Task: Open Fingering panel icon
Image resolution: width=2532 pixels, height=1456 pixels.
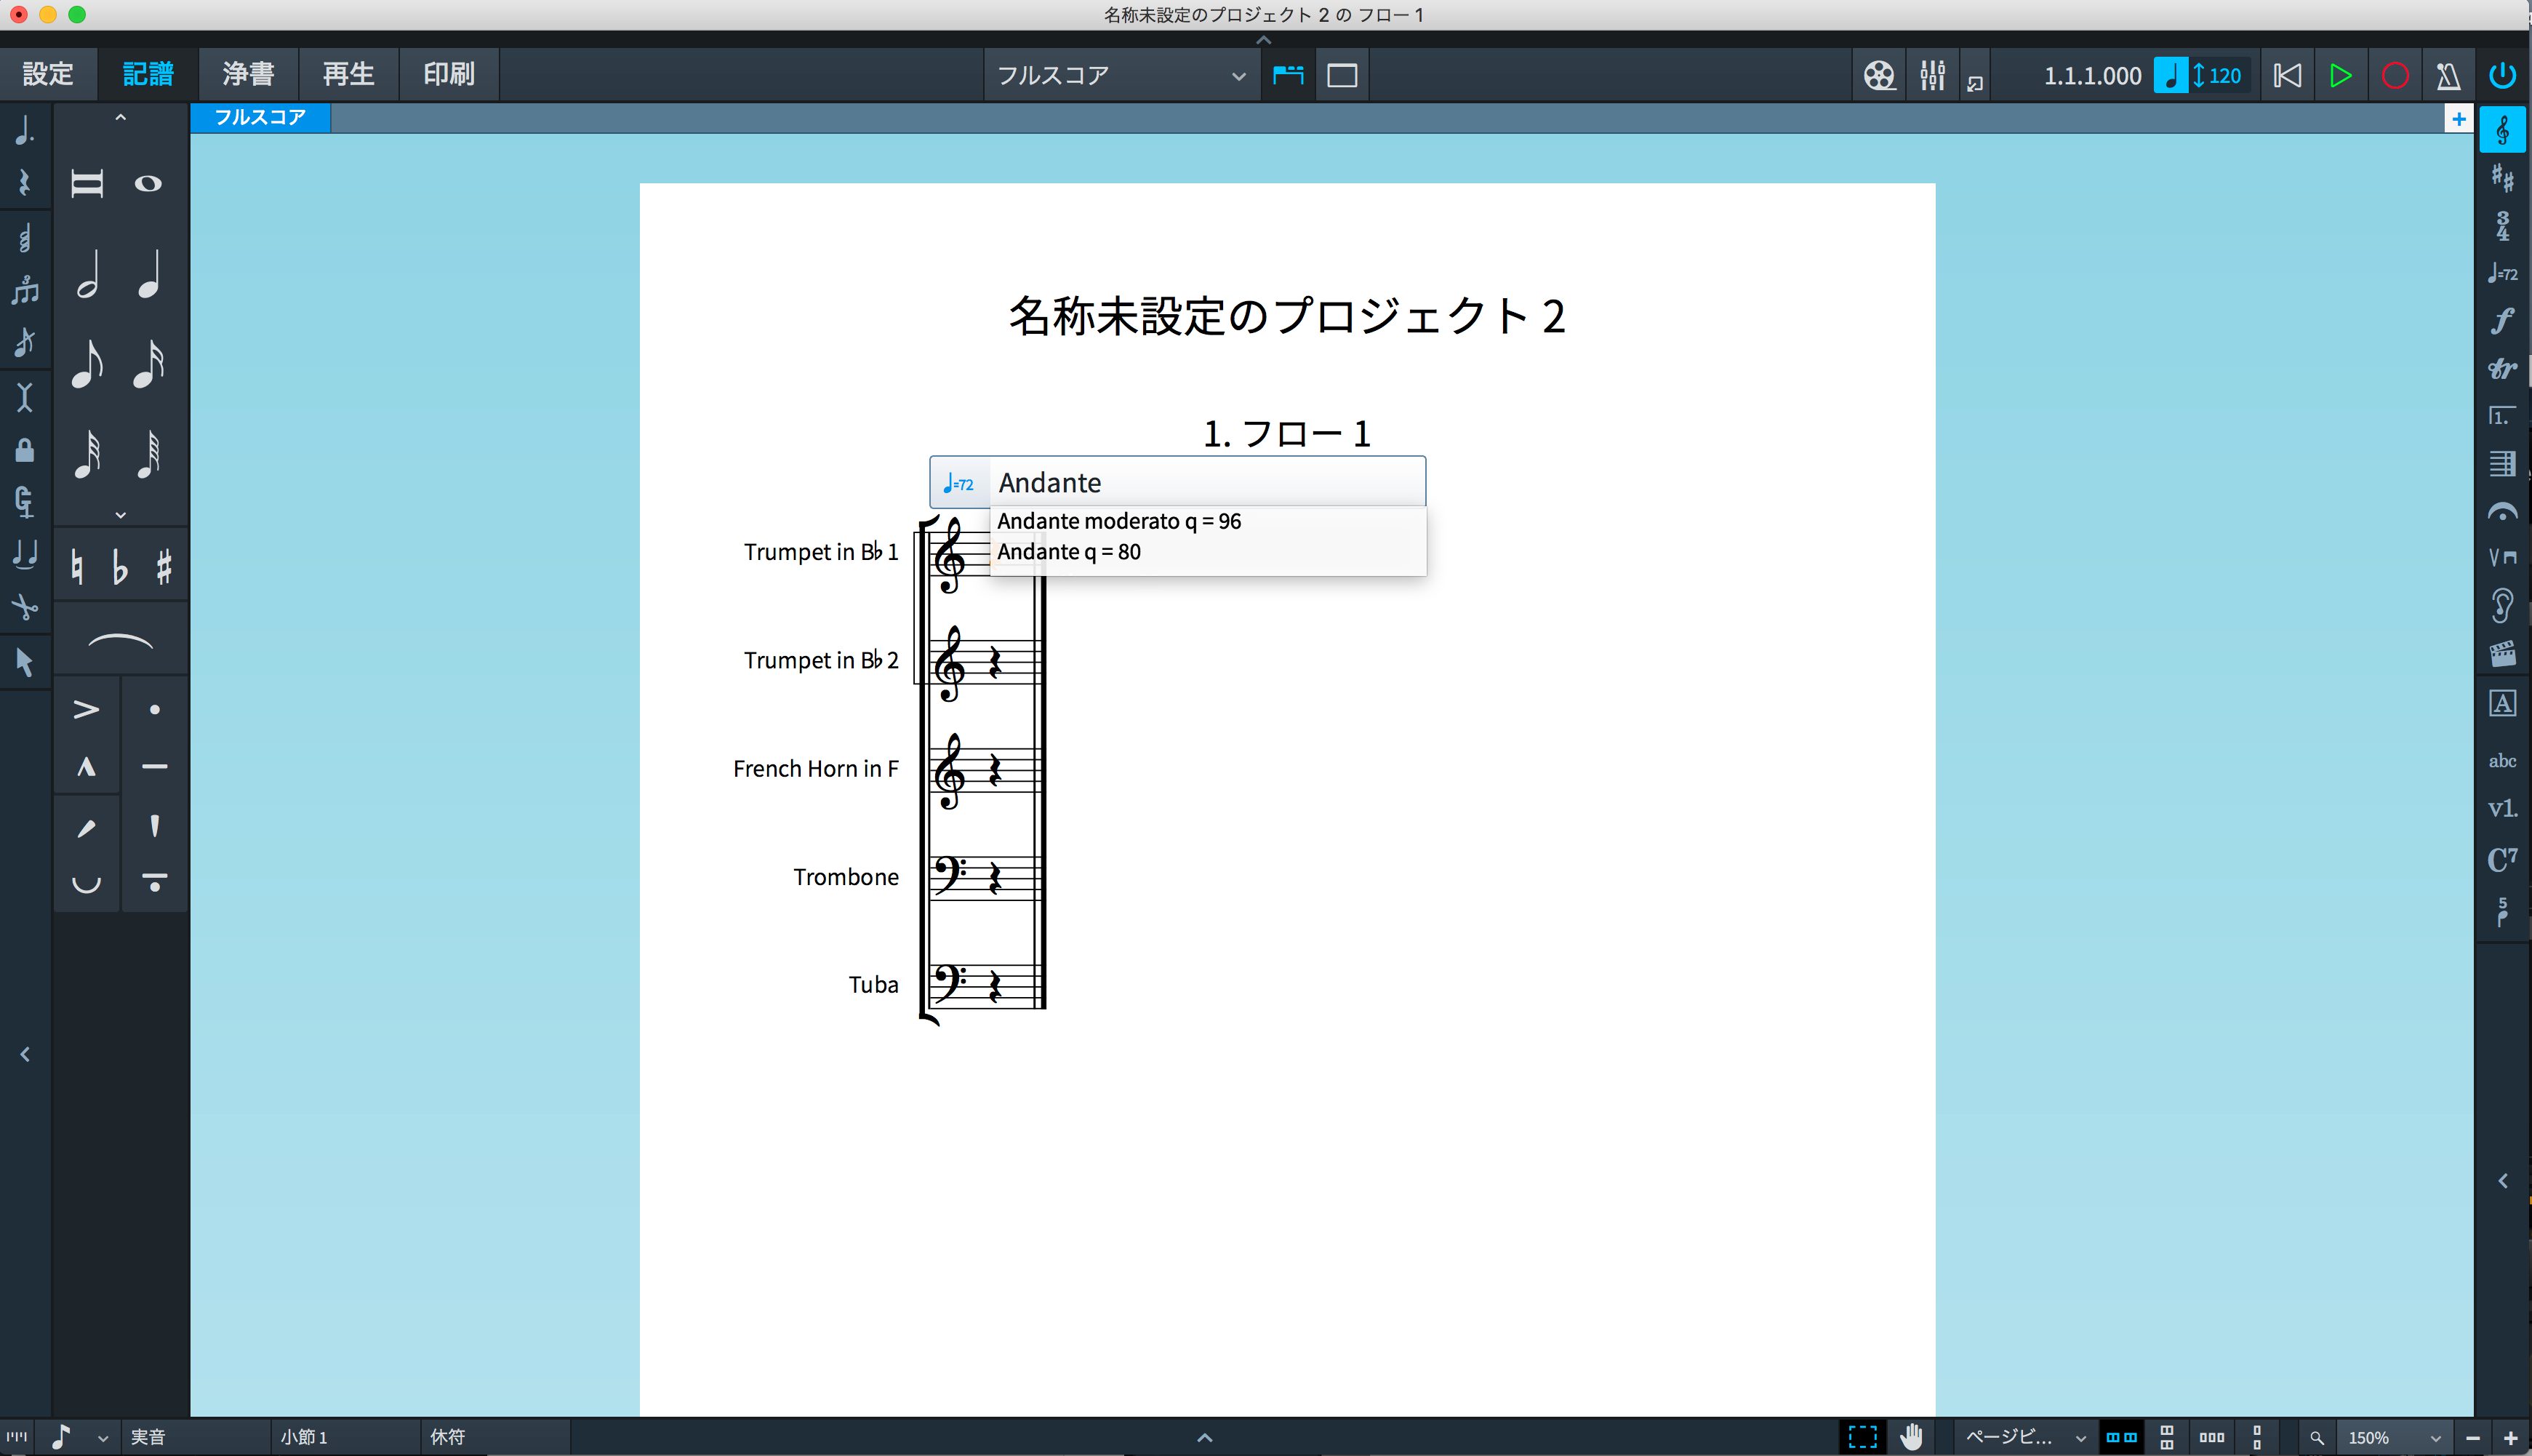Action: 2502,912
